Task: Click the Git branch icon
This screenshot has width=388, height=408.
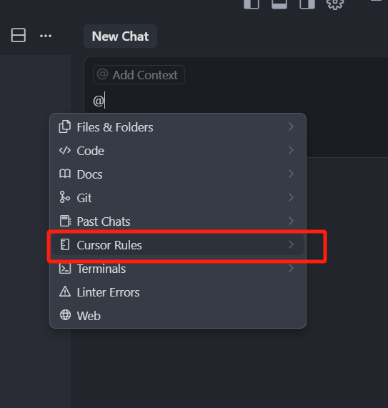Action: pos(65,197)
